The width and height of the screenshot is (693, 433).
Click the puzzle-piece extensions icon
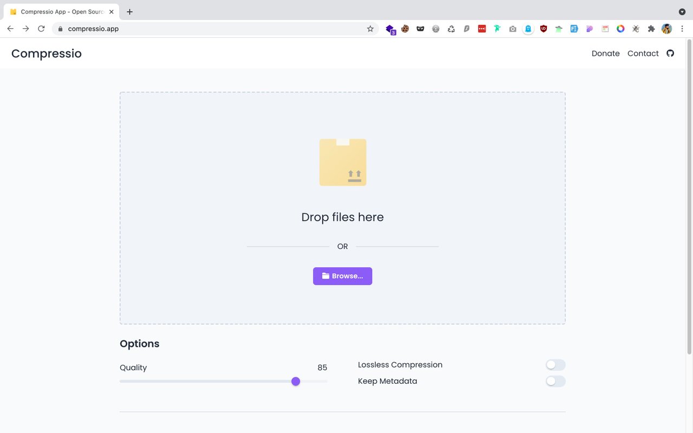coord(651,29)
